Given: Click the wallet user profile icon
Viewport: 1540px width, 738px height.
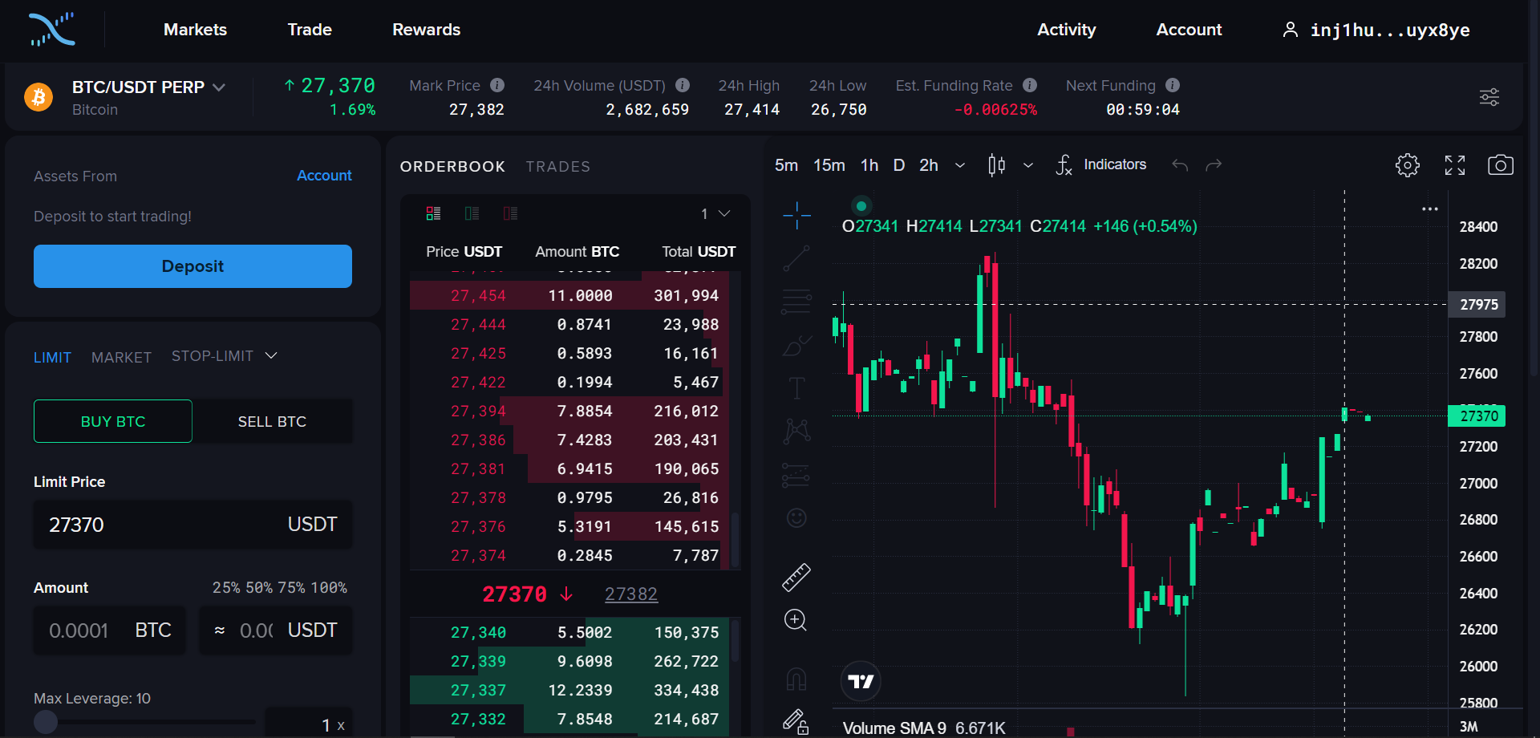Looking at the screenshot, I should 1290,30.
